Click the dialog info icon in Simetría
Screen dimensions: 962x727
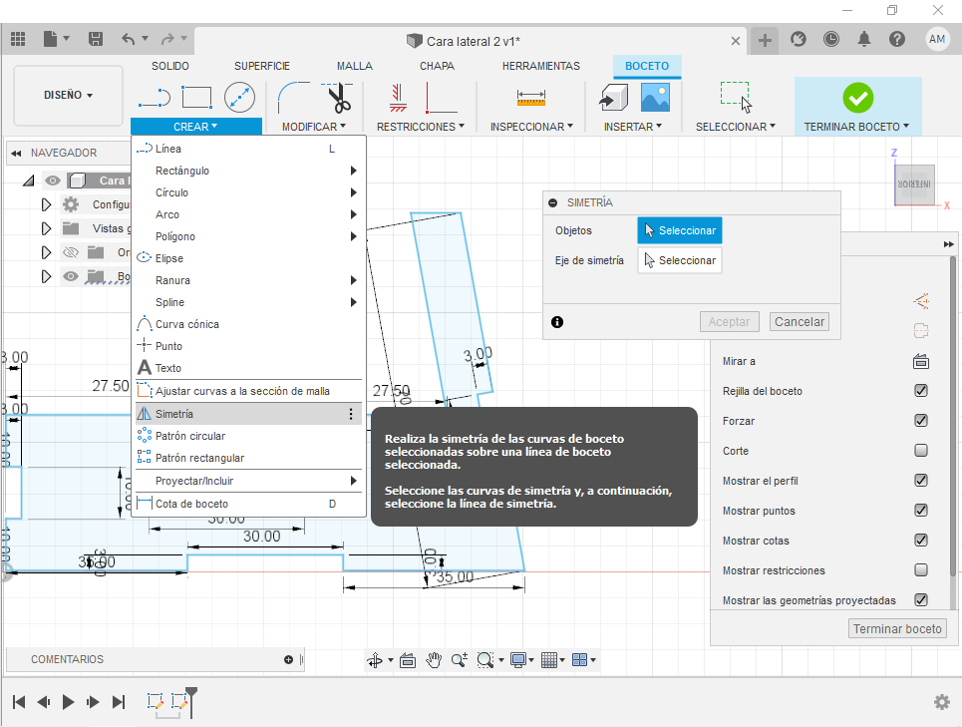point(557,322)
